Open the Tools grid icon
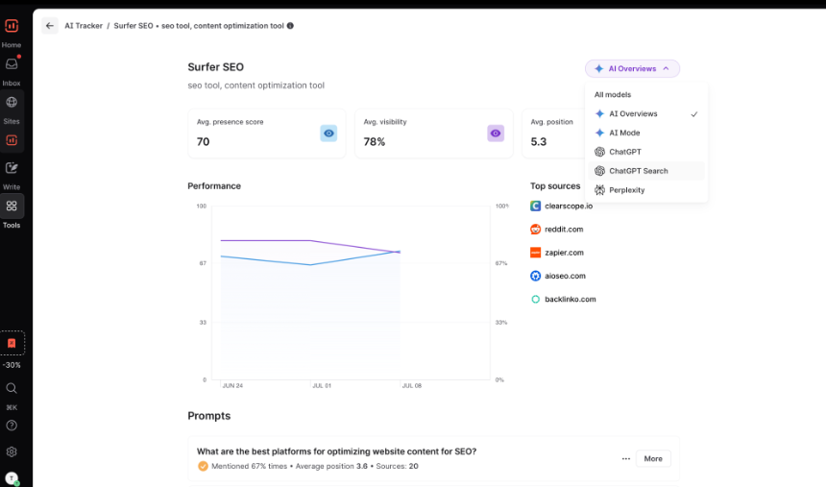Screen dimensions: 826x487 (12, 206)
